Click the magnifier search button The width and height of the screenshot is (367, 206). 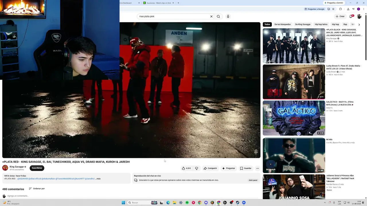pos(218,16)
